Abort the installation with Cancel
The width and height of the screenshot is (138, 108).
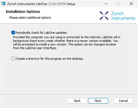pos(123,101)
